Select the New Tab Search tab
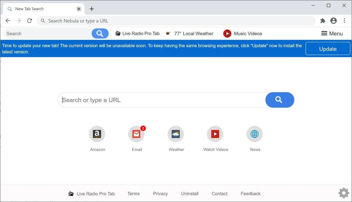The image size is (352, 202). (x=44, y=9)
